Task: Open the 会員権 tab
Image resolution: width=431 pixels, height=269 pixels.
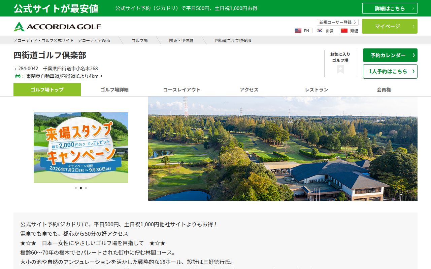Action: 384,90
